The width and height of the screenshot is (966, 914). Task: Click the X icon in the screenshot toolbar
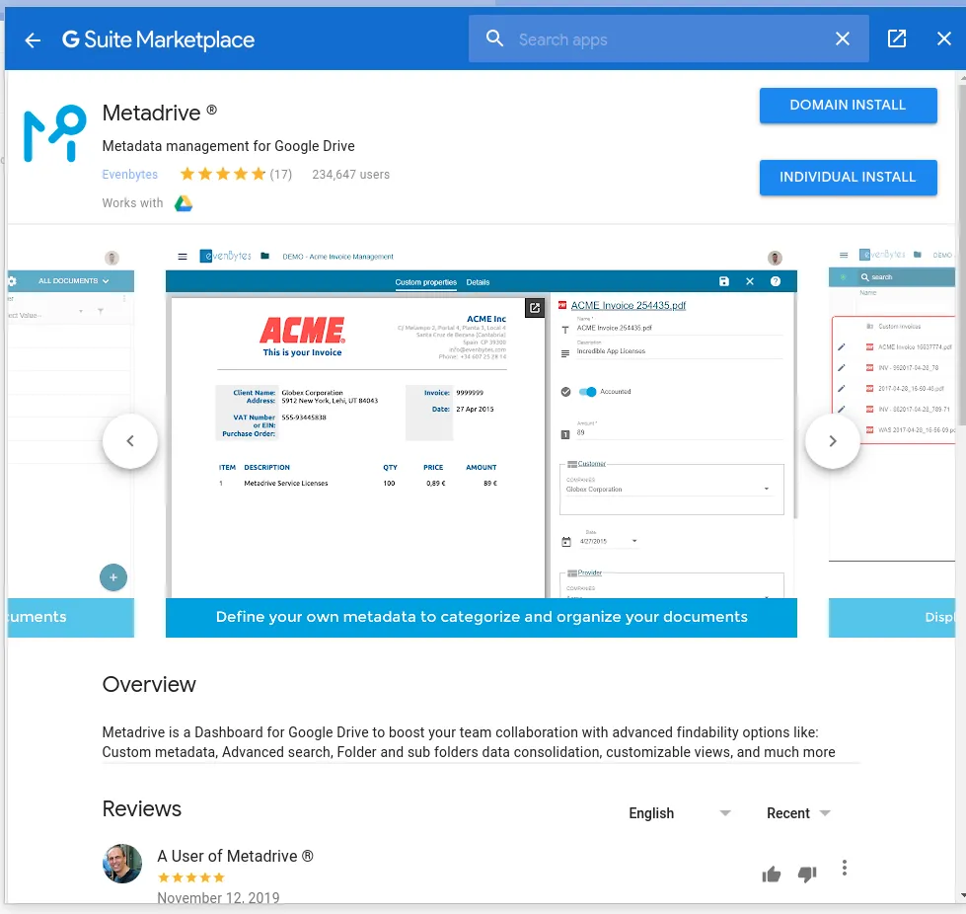coord(750,281)
